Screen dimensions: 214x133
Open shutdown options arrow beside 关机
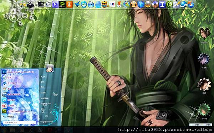point(51,122)
